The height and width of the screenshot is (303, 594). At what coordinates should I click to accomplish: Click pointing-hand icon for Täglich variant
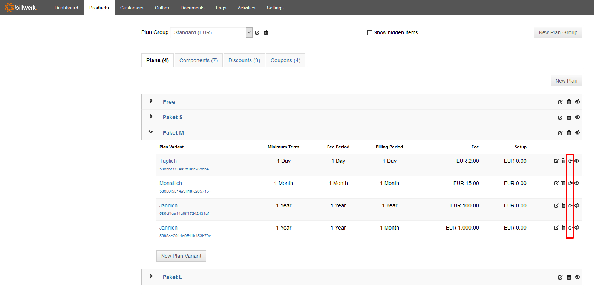tap(570, 161)
